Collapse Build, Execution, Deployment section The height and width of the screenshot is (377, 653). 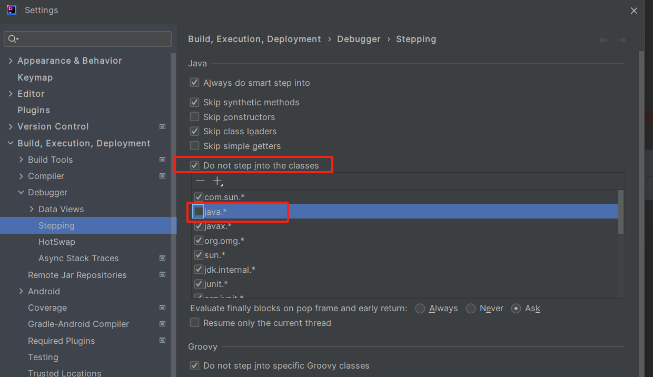[11, 143]
